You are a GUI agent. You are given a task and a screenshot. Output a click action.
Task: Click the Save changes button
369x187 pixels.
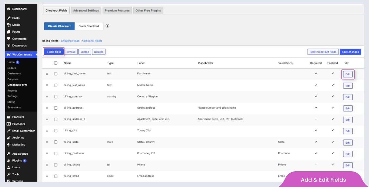pyautogui.click(x=350, y=52)
